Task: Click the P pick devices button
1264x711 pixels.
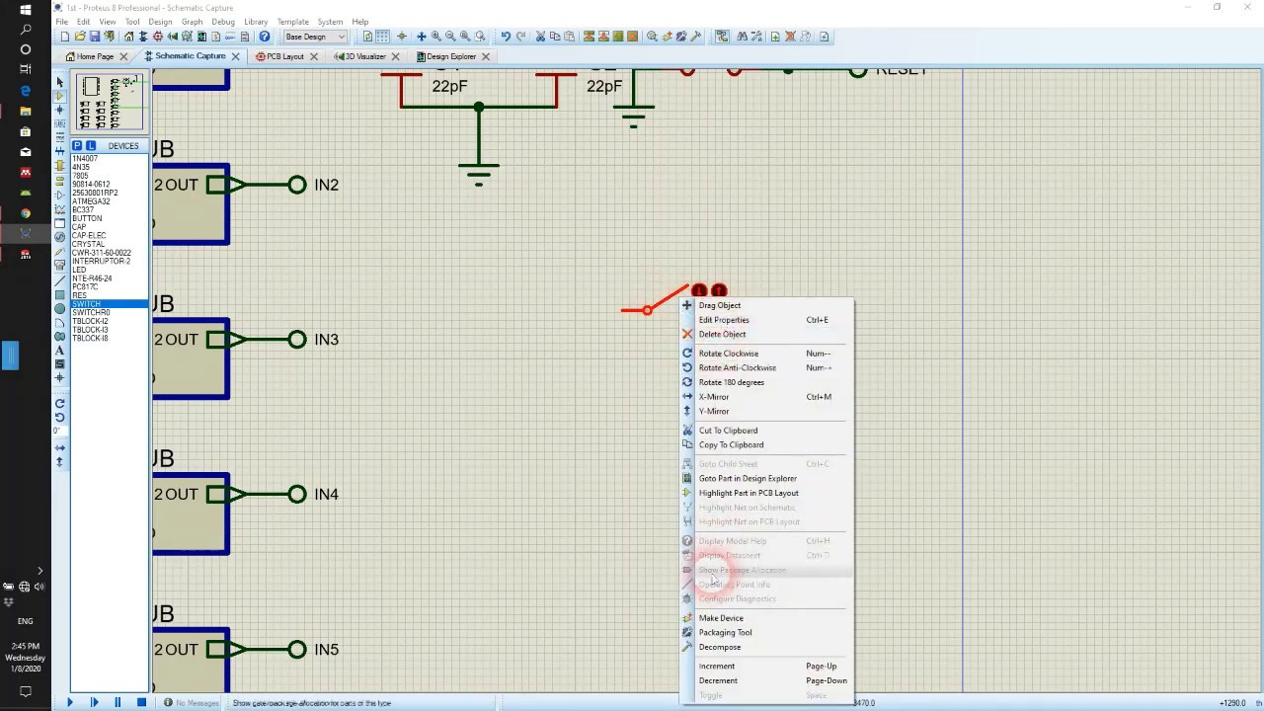Action: [x=77, y=145]
